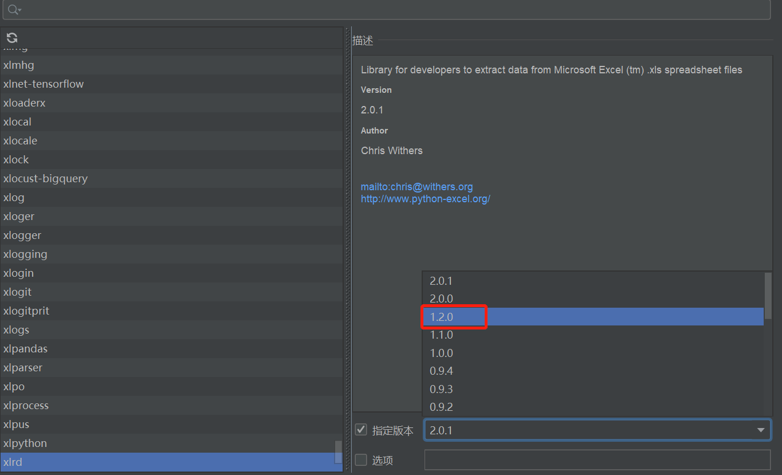Screen dimensions: 782x475
Task: Select xlpo package
Action: [171, 386]
